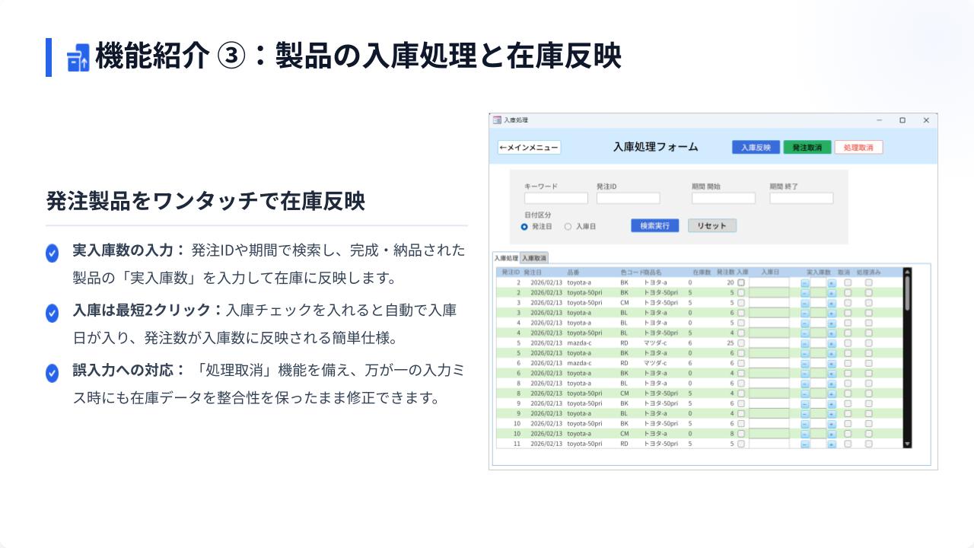This screenshot has height=548, width=974.
Task: Increase 実入庫数 in the last visible row
Action: point(832,444)
